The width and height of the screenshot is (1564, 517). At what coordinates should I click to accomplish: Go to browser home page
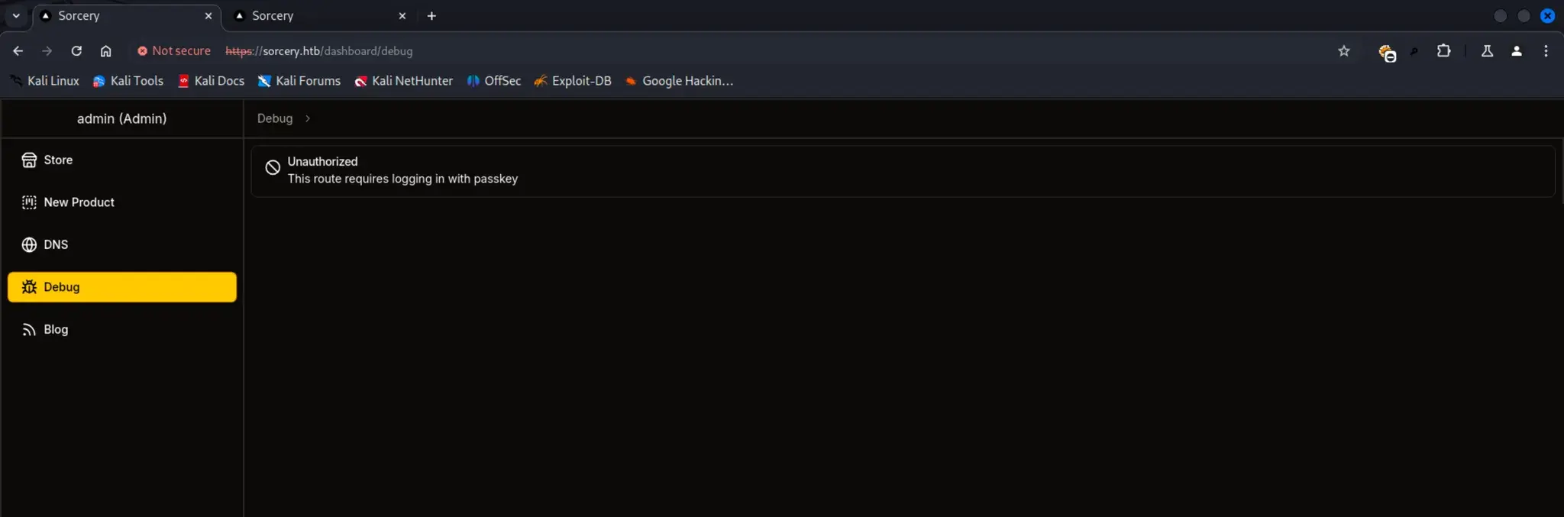(x=106, y=51)
